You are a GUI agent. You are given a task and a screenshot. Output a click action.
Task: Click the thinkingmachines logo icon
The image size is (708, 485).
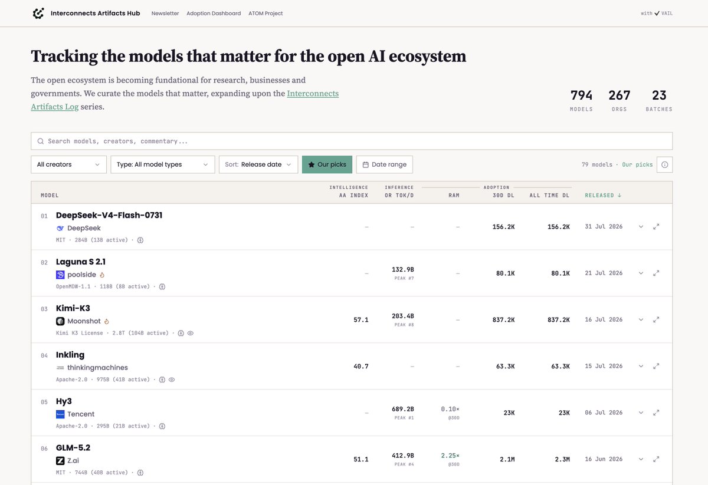[x=60, y=368]
